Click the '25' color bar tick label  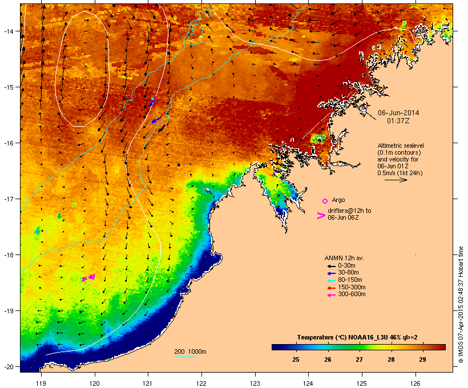point(296,359)
